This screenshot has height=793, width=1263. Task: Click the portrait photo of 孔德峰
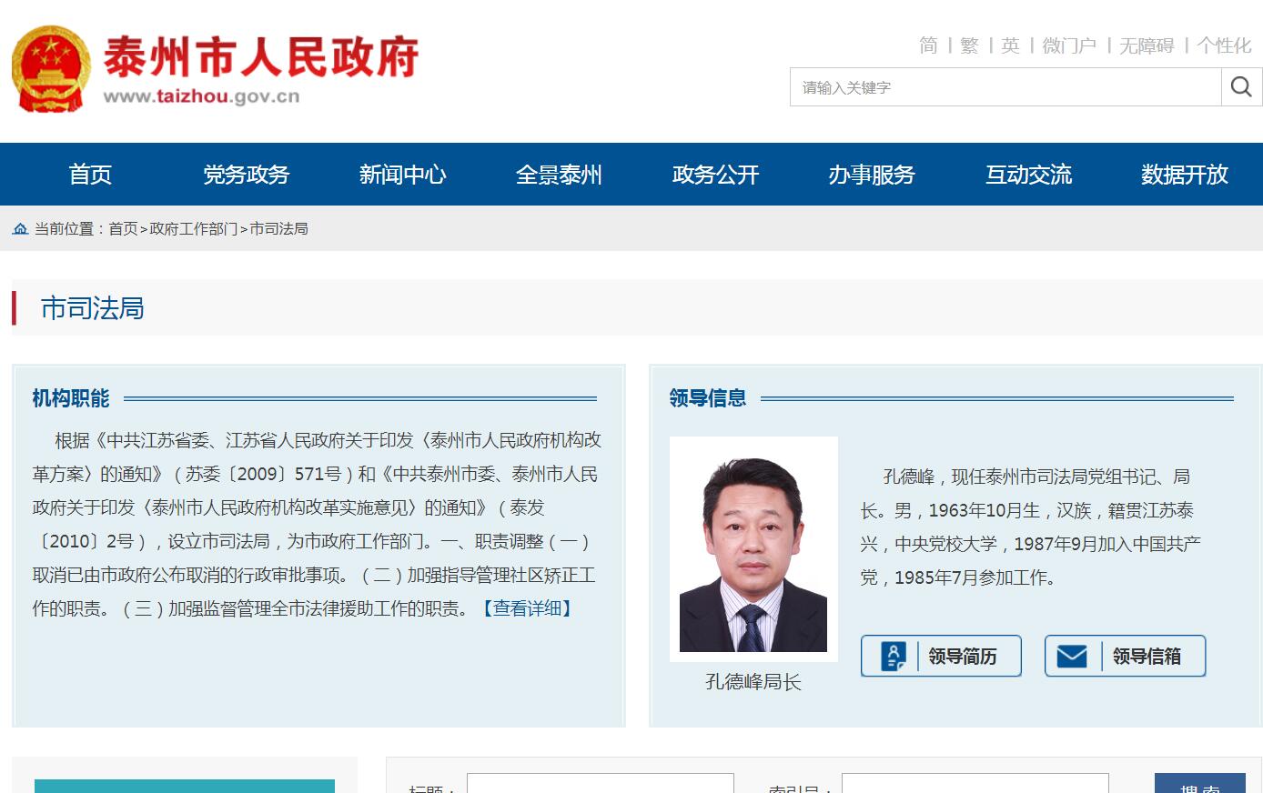pyautogui.click(x=753, y=549)
